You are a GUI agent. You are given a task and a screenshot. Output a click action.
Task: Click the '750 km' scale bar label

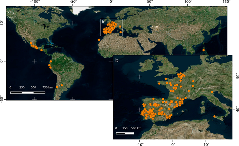click(x=48, y=88)
